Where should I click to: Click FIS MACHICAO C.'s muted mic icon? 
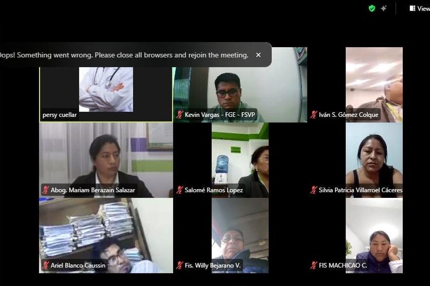tap(314, 265)
